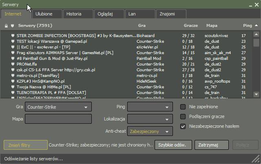Click the csp_paintball map cell
Screen dimensions: 261x164
(216, 58)
